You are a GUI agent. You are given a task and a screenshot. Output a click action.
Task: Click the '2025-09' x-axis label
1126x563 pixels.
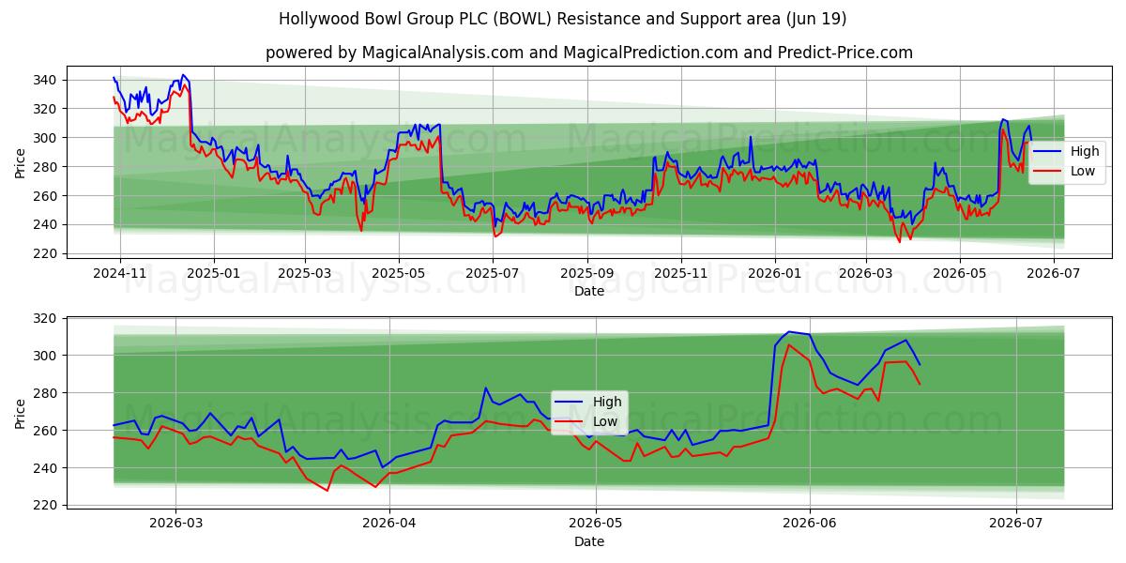point(587,274)
